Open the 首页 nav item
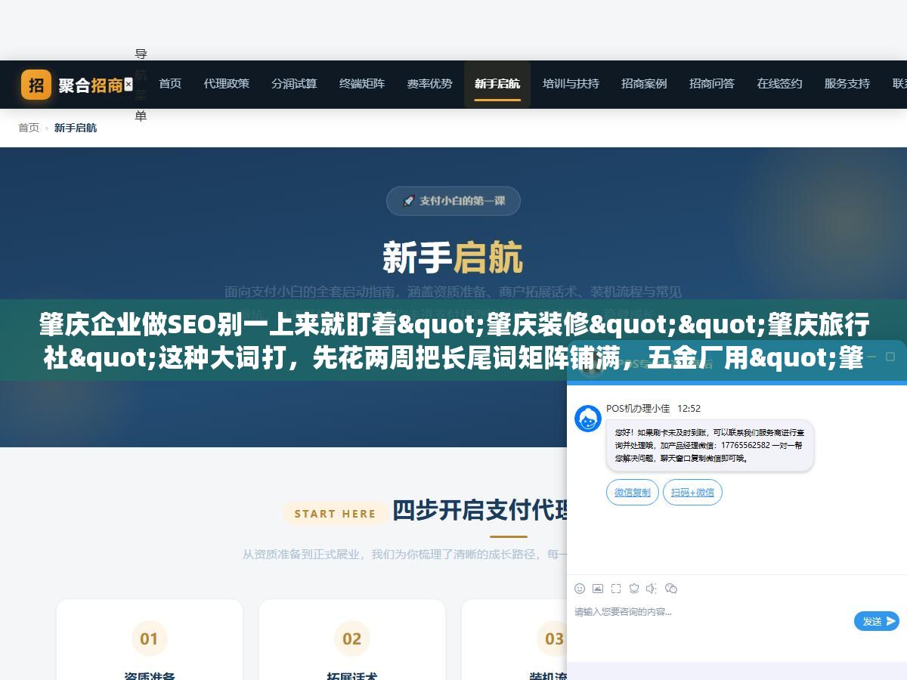The height and width of the screenshot is (680, 907). pos(170,84)
